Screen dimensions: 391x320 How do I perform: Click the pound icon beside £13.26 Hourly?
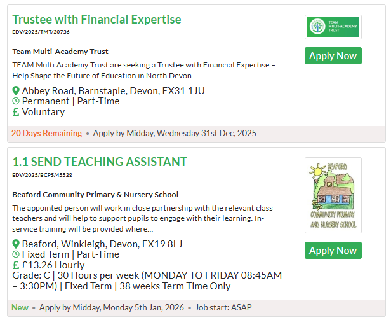pyautogui.click(x=16, y=265)
